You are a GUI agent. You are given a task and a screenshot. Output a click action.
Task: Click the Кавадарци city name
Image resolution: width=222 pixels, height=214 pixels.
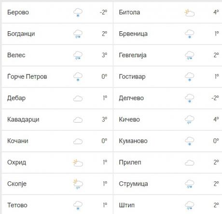(x=23, y=120)
